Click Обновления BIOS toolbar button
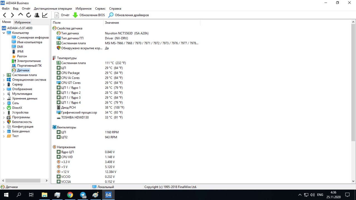Screen dimensions: 356x200 coord(89,15)
